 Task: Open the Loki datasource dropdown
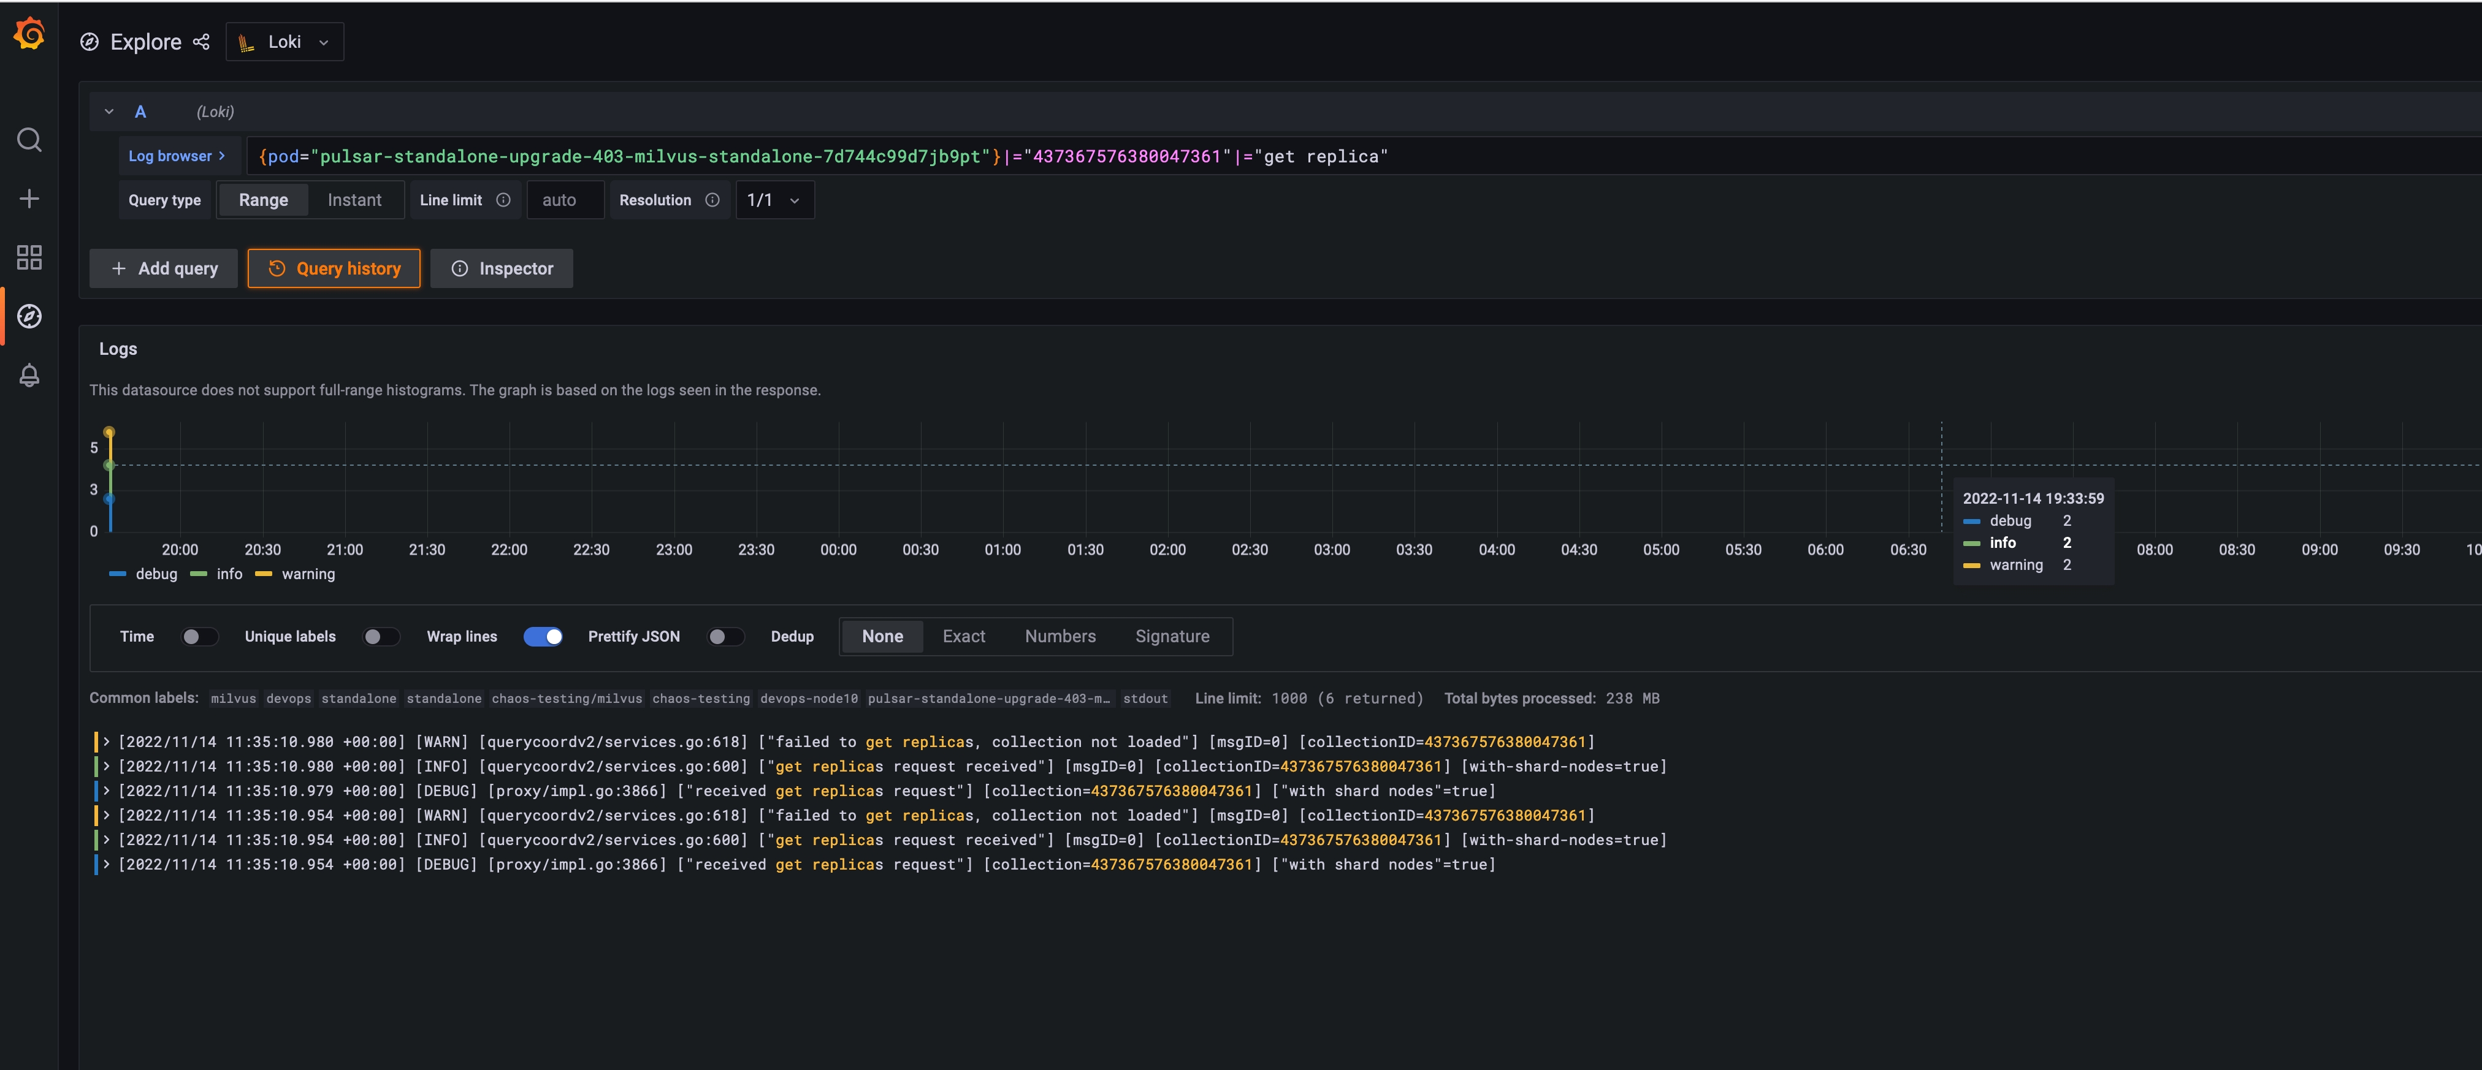(x=284, y=42)
